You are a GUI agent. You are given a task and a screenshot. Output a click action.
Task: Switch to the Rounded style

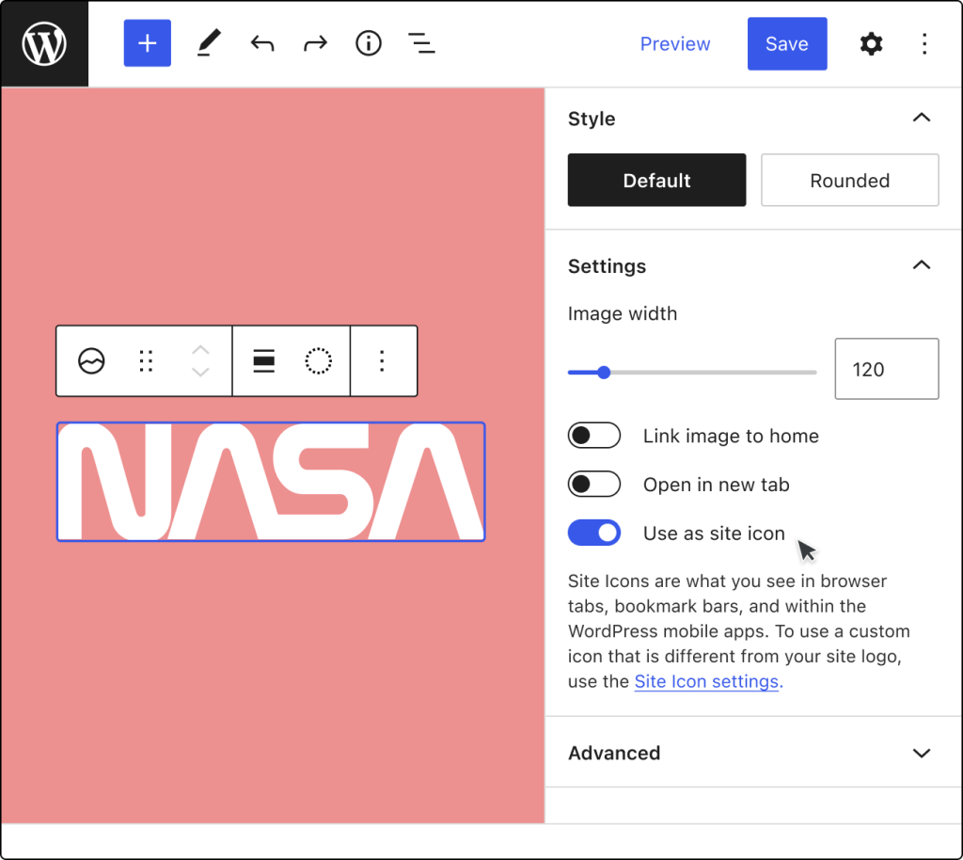pyautogui.click(x=849, y=180)
